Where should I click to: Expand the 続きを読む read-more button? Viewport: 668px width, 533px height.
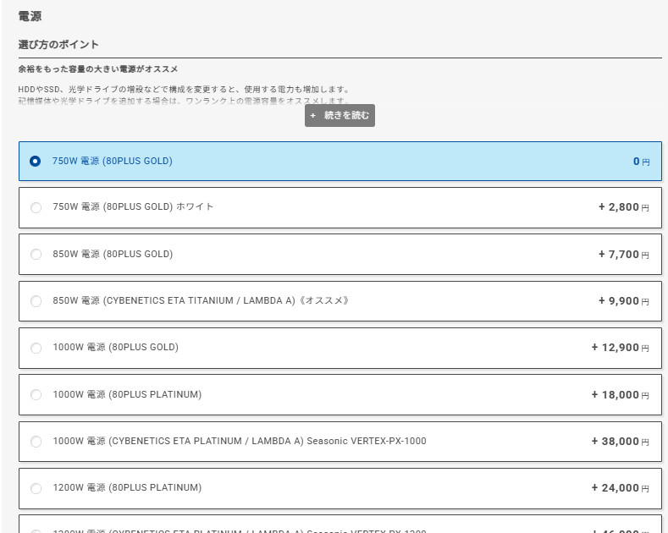340,116
